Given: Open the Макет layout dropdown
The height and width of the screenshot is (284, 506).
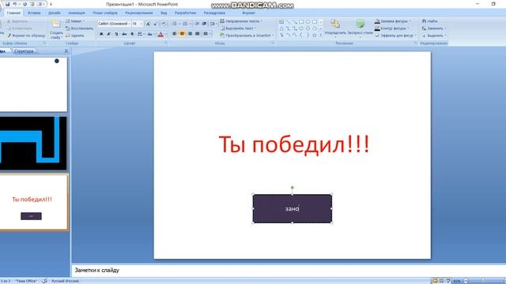Looking at the screenshot, I should click(x=75, y=21).
